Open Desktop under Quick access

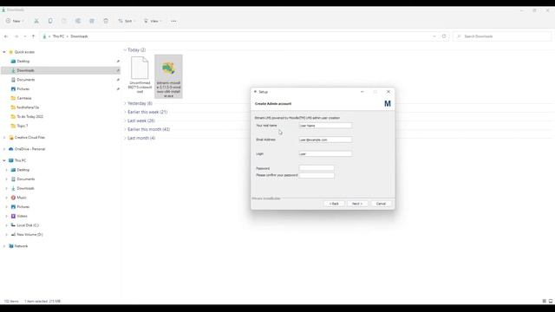click(23, 62)
